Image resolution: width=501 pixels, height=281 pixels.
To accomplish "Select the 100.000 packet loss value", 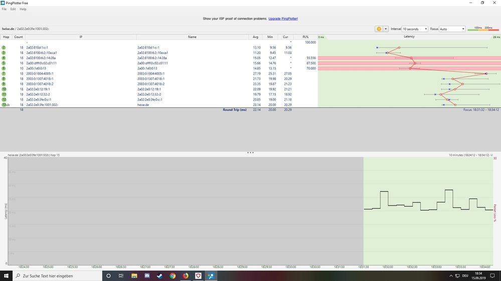I will (310, 42).
